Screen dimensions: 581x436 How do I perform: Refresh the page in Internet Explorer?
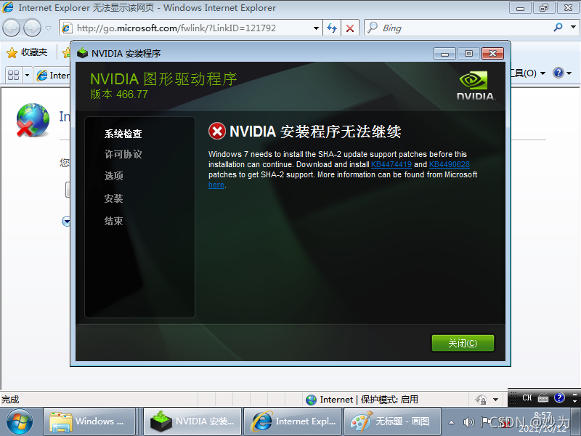tap(332, 28)
